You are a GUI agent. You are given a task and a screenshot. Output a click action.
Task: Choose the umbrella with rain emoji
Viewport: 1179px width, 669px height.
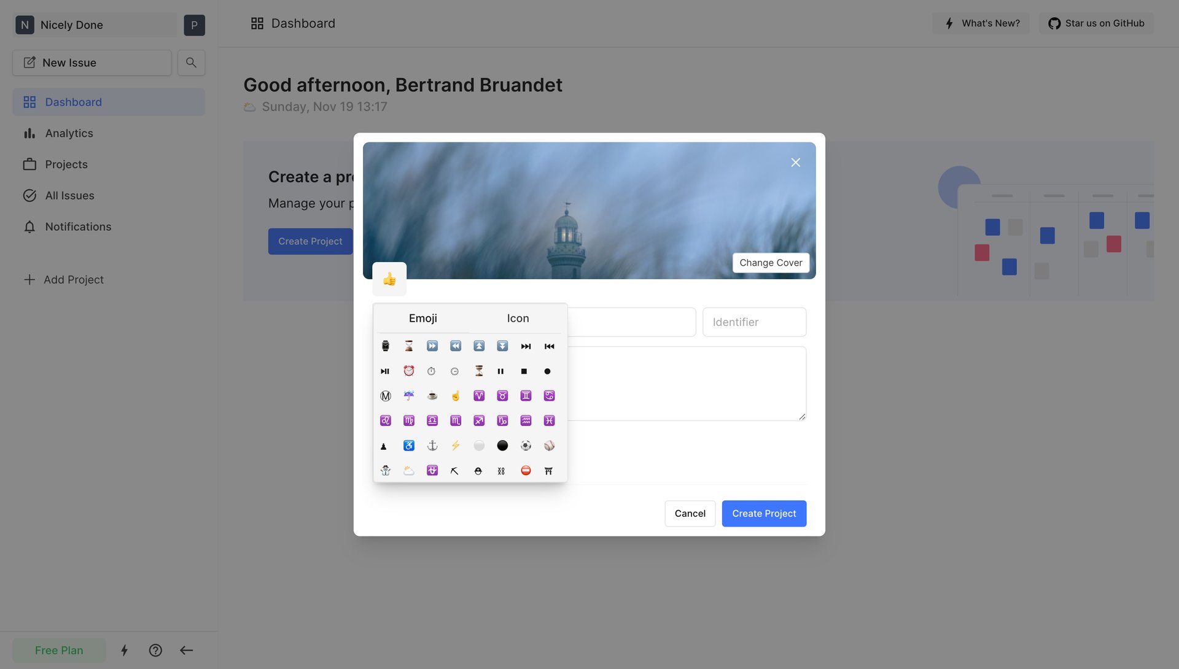click(409, 396)
